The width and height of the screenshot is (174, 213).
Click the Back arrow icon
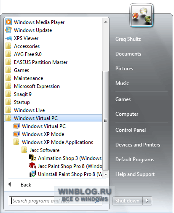click(10, 184)
